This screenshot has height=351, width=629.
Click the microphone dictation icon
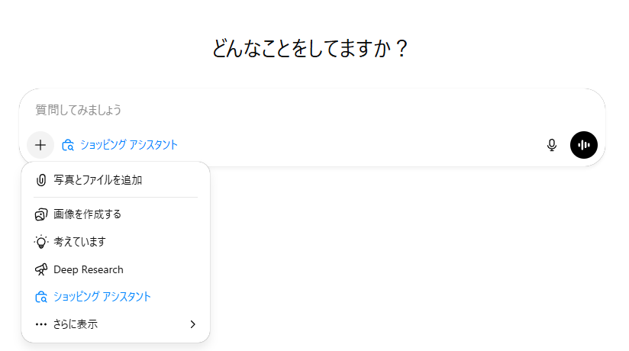click(552, 145)
